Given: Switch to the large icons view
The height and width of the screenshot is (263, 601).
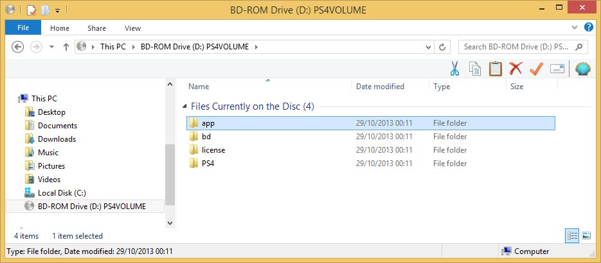Looking at the screenshot, I should click(586, 235).
